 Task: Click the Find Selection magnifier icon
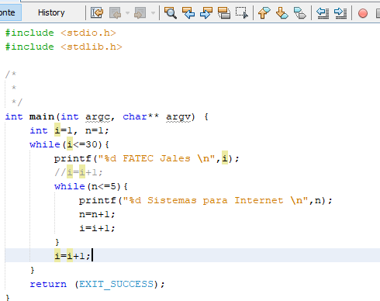[x=171, y=12]
